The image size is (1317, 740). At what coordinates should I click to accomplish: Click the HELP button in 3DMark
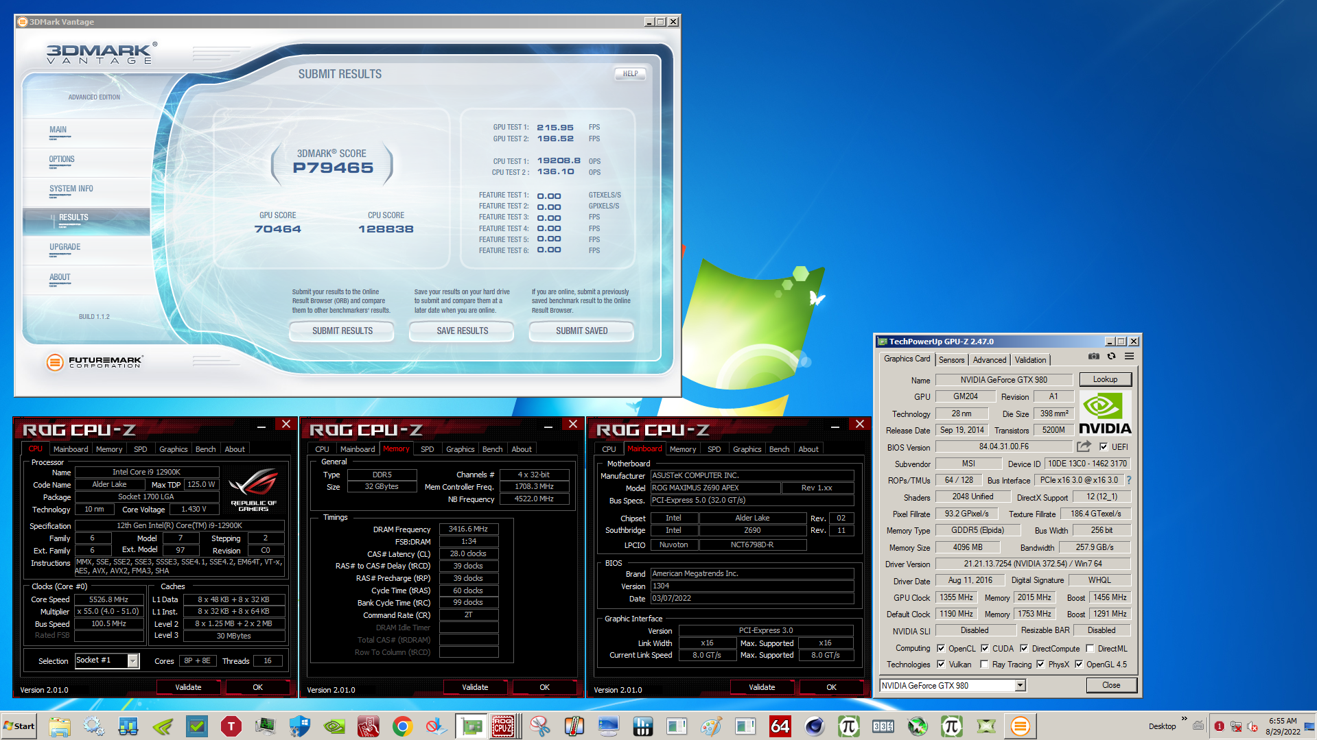click(630, 73)
